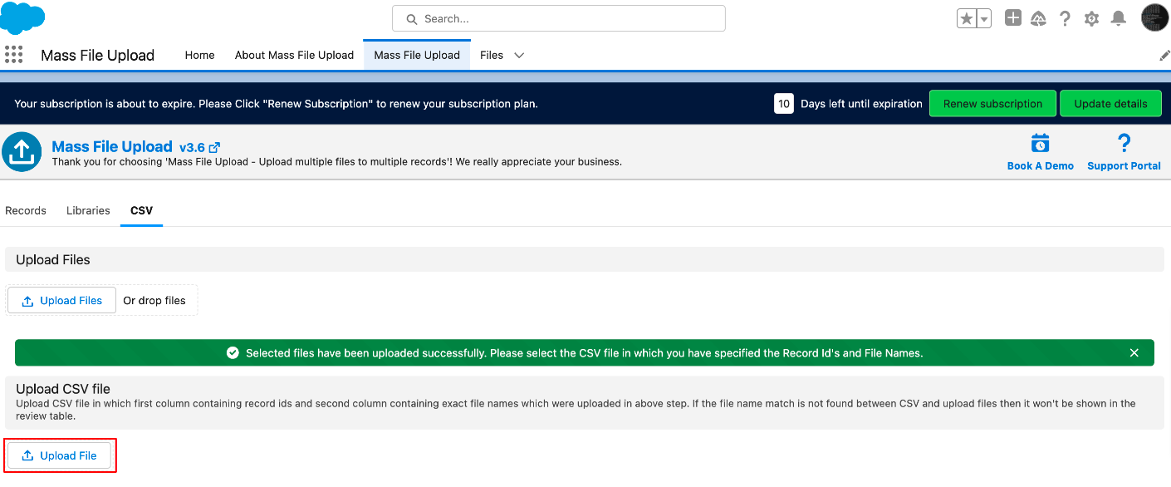Click the 'Or drop files' text
The height and width of the screenshot is (487, 1171).
[154, 301]
